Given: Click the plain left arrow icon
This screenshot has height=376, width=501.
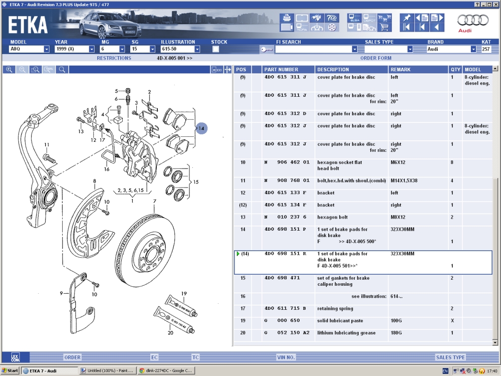Looking at the screenshot, I should point(437,28).
